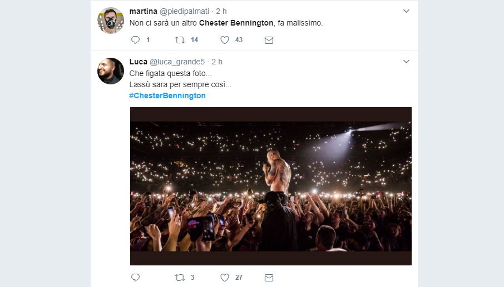Reply to Luca's tweet

pos(135,277)
